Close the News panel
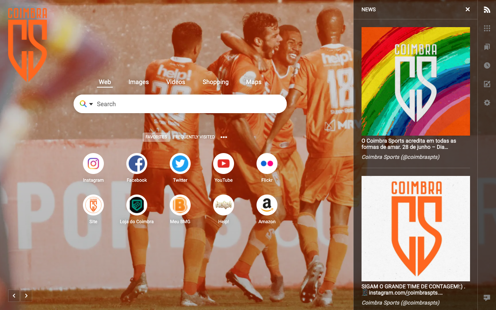 pyautogui.click(x=468, y=9)
